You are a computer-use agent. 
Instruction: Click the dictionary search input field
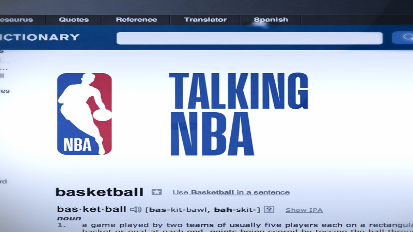tap(249, 38)
